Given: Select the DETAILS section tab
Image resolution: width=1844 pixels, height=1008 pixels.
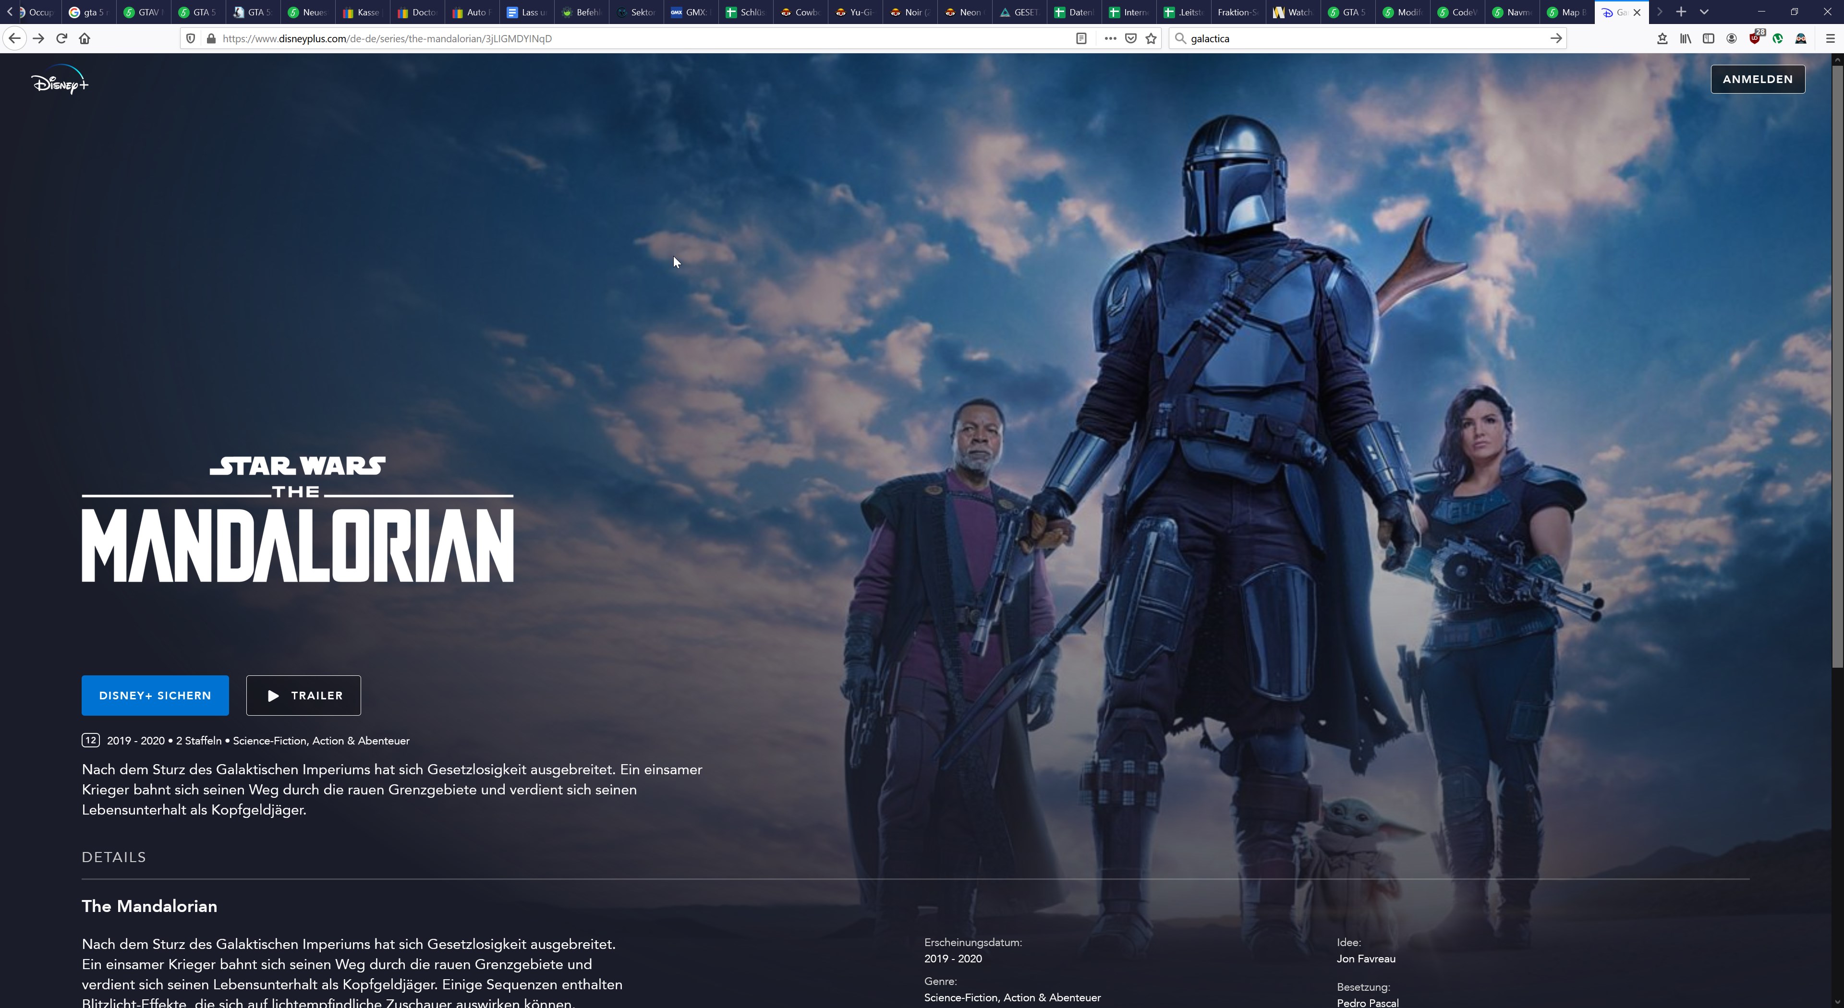Looking at the screenshot, I should pos(114,857).
